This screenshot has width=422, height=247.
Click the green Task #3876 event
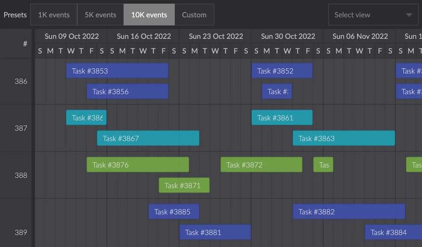[x=138, y=165]
